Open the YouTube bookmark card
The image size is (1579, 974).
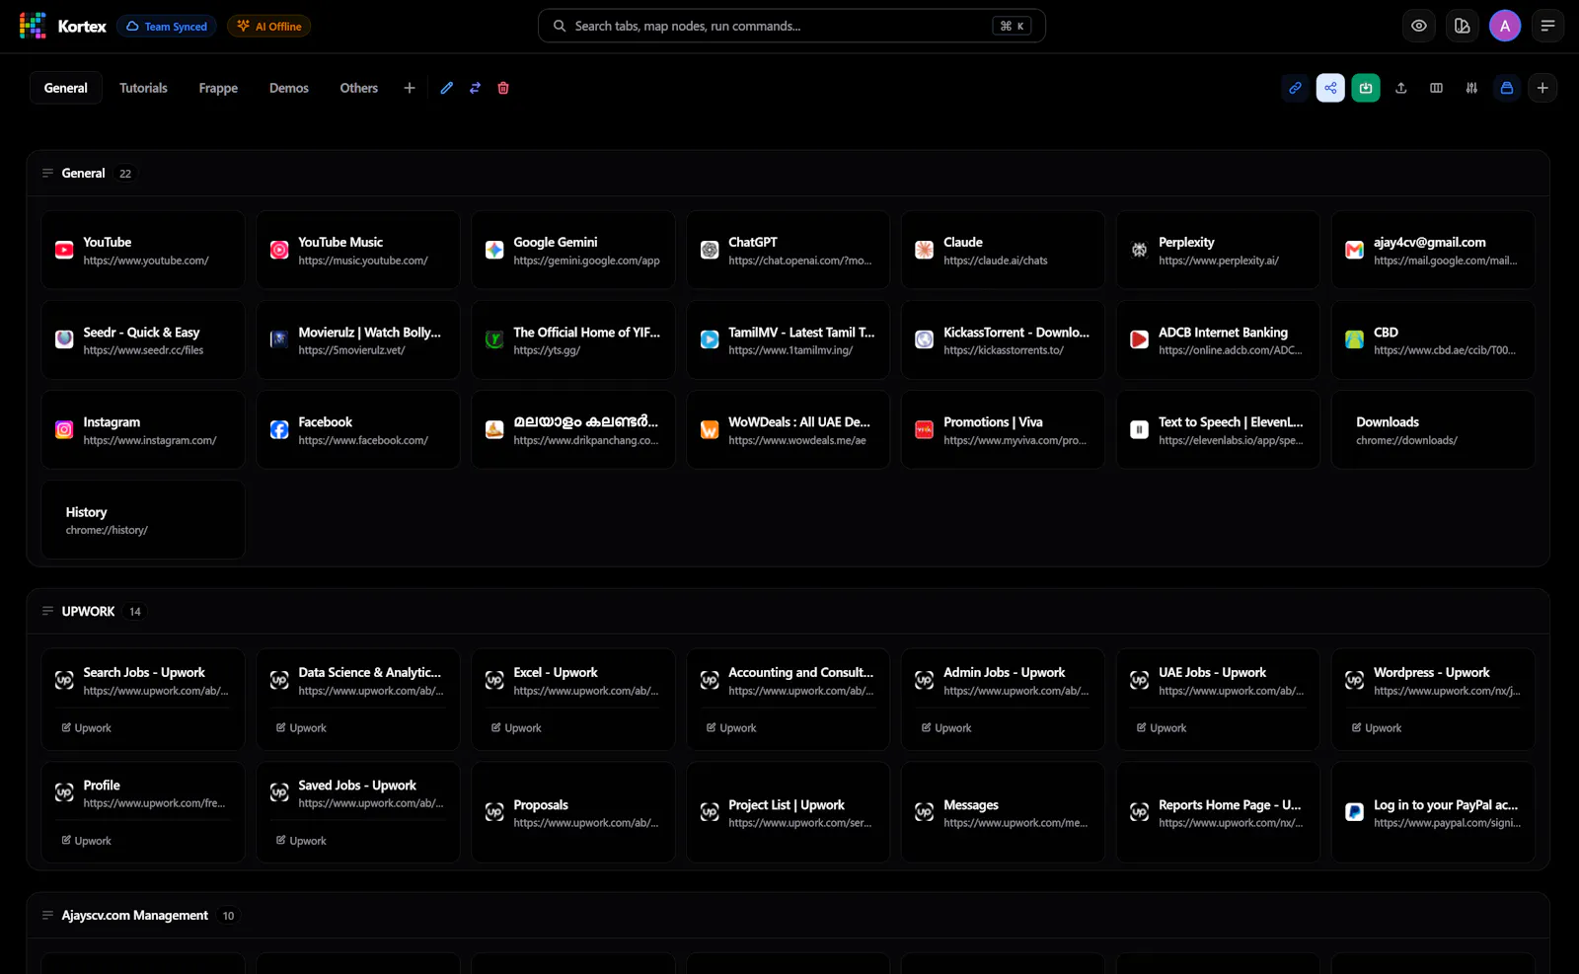point(143,250)
